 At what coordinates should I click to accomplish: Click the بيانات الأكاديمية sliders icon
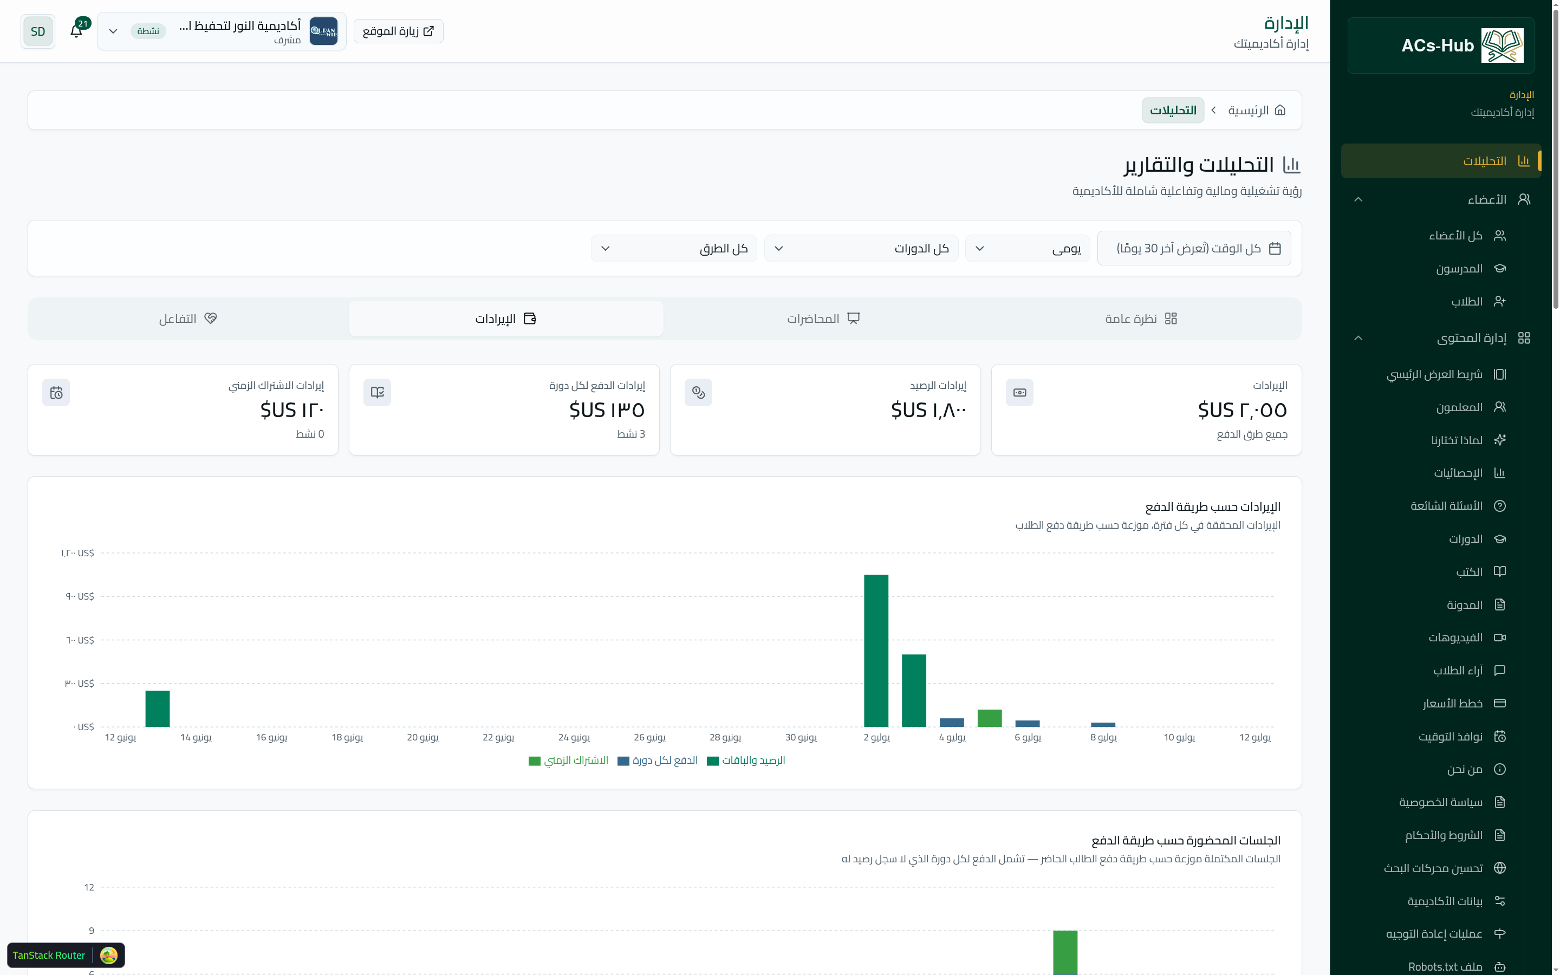1499,901
